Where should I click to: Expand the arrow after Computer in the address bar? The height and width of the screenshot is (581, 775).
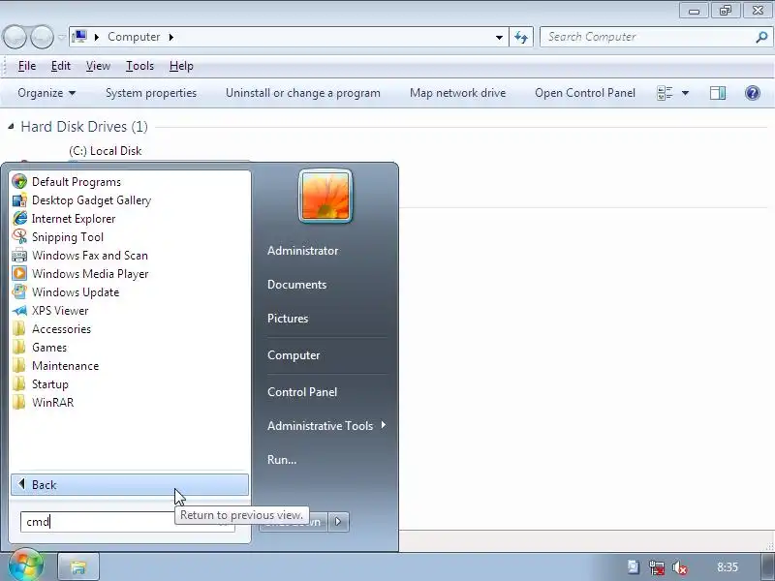[171, 37]
